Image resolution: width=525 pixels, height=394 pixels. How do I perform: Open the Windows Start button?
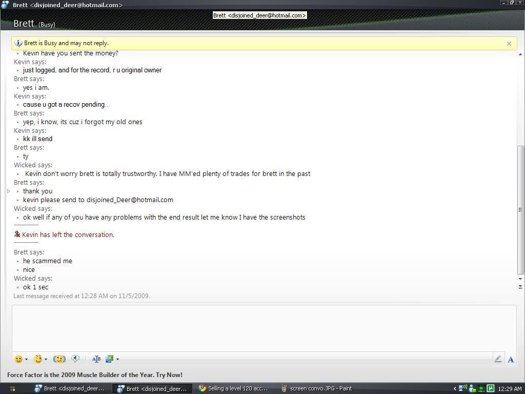(12, 389)
